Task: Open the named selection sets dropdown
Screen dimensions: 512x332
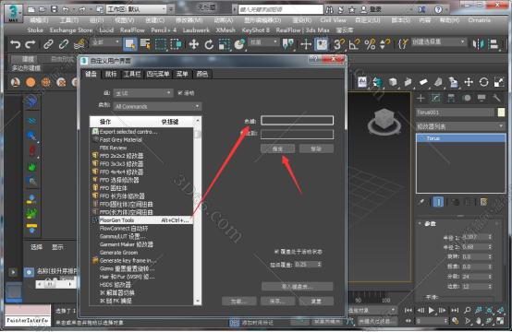Action: pyautogui.click(x=438, y=42)
